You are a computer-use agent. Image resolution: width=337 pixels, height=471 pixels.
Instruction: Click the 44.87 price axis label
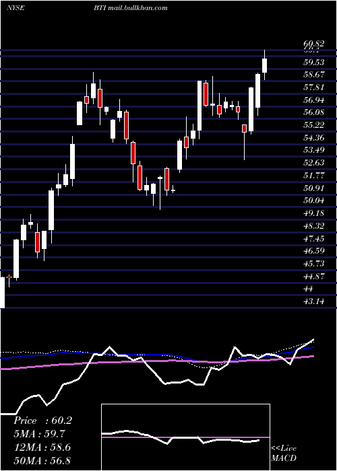click(x=314, y=277)
